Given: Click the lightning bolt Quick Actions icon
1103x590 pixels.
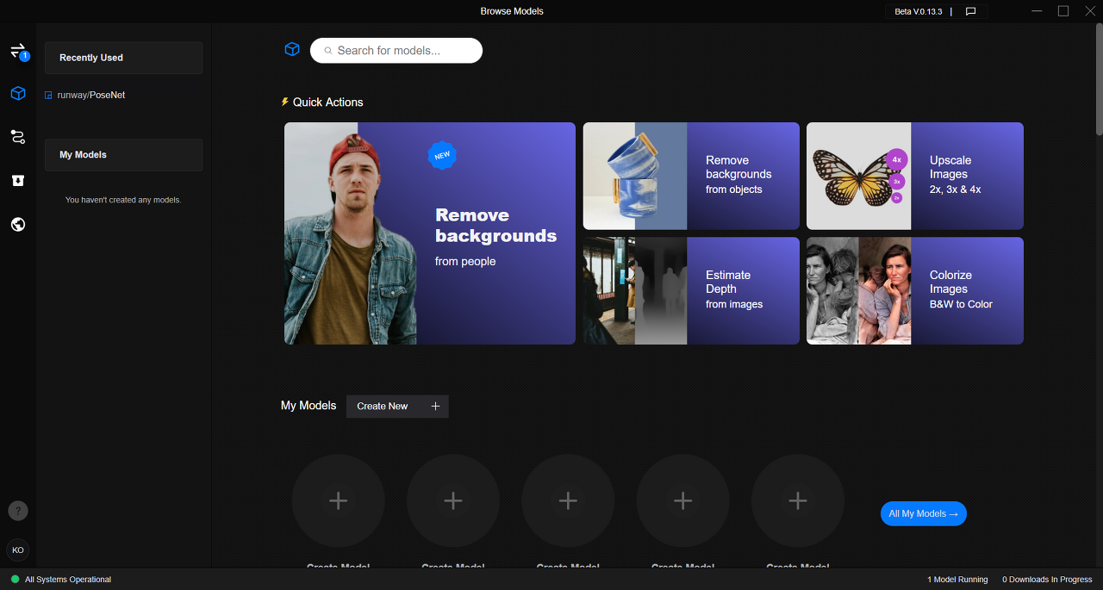Looking at the screenshot, I should (285, 102).
